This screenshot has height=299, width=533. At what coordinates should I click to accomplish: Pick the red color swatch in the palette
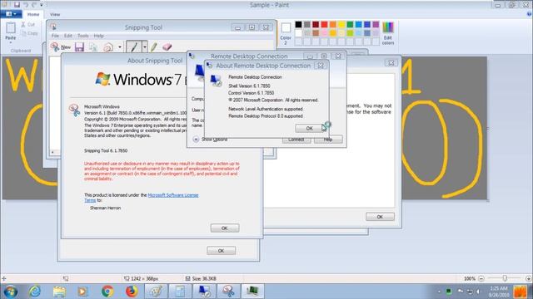(324, 24)
